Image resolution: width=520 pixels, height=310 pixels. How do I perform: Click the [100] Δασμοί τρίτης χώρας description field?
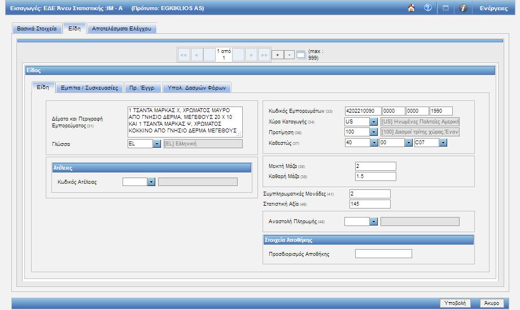pyautogui.click(x=420, y=132)
